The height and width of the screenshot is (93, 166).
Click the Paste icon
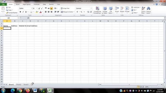(3, 9)
